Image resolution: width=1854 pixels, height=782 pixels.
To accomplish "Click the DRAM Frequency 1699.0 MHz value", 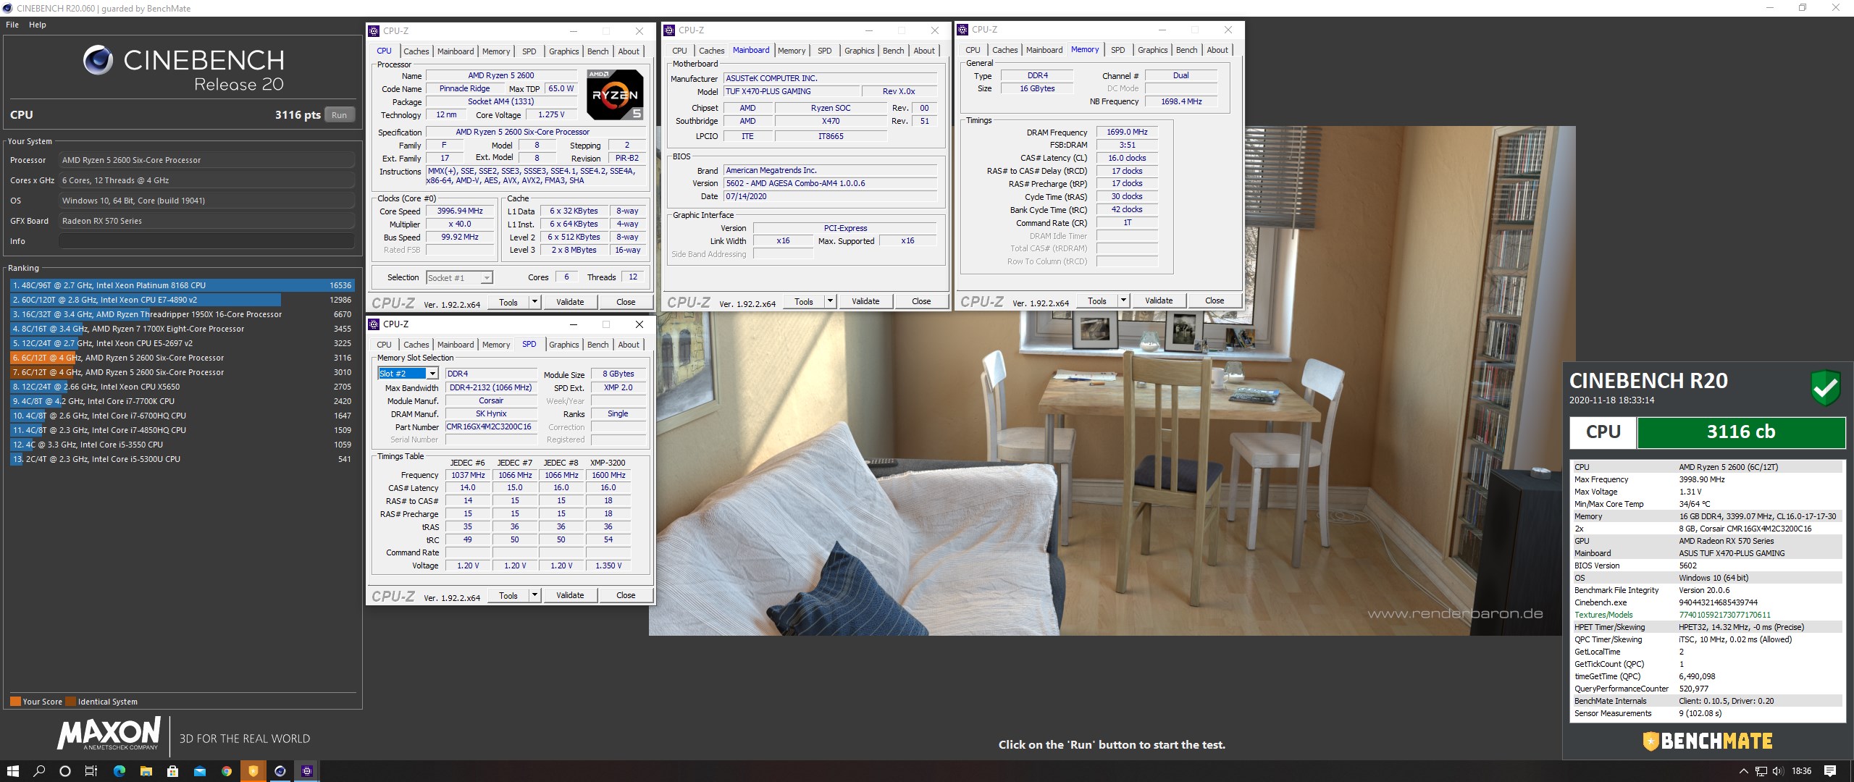I will click(1127, 132).
